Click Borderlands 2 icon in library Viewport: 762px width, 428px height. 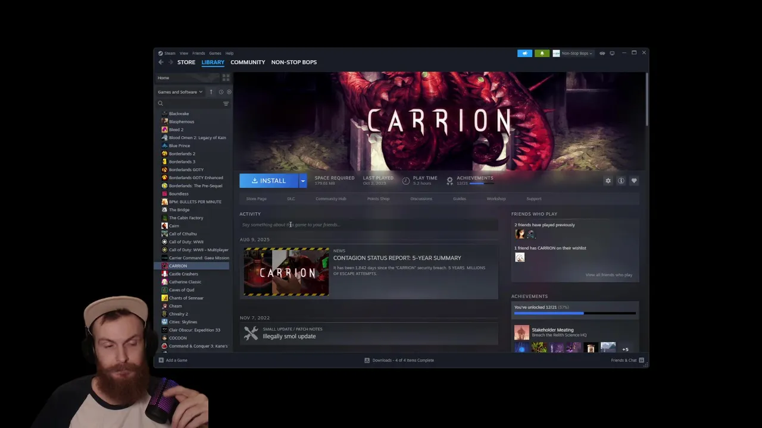pos(164,153)
